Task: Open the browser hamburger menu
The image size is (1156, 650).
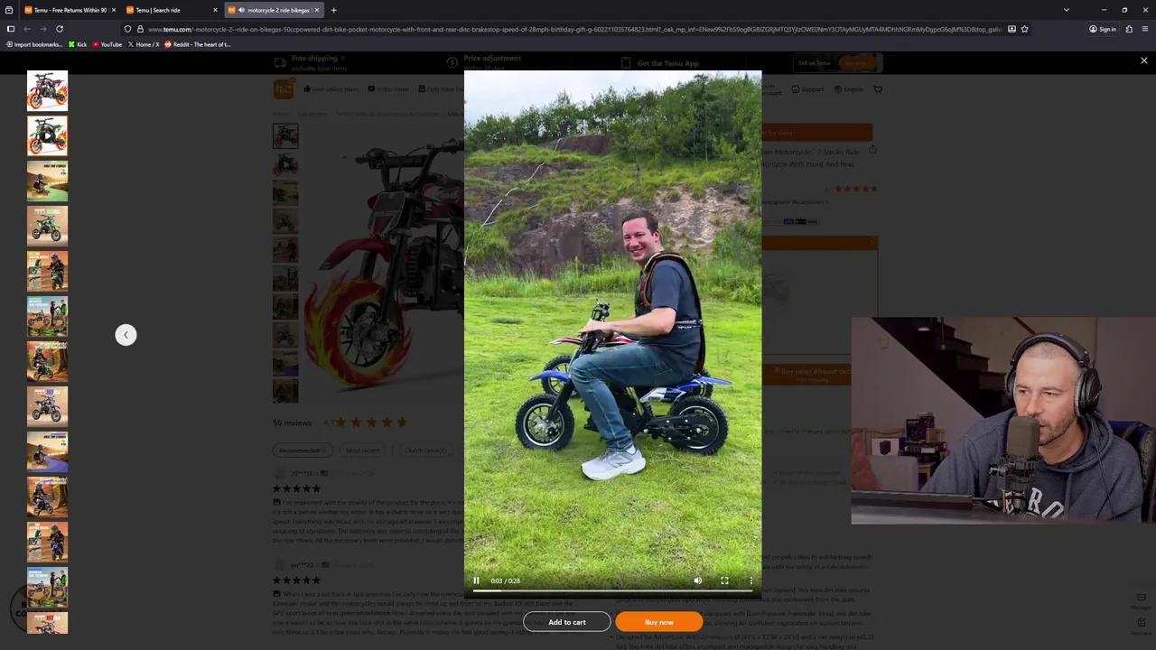Action: [x=1145, y=29]
